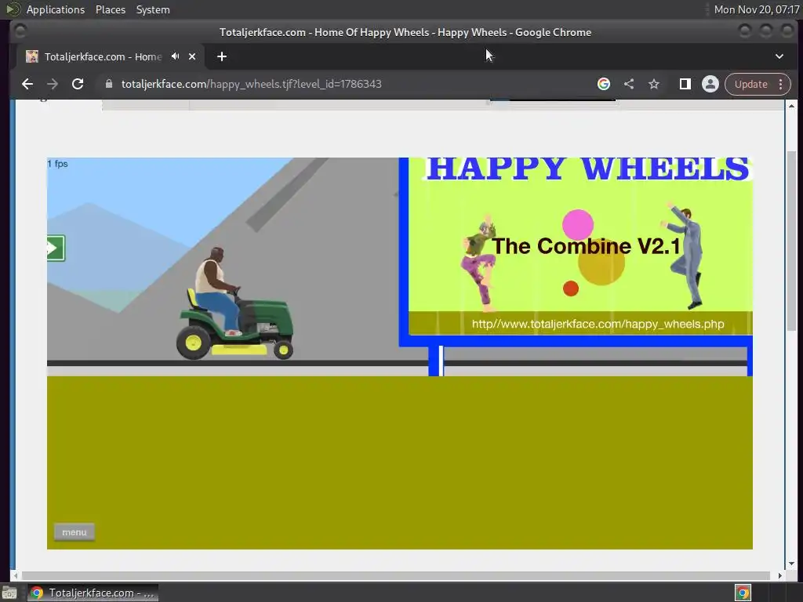The image size is (803, 602).
Task: Click the scroll up arrow
Action: 791,106
